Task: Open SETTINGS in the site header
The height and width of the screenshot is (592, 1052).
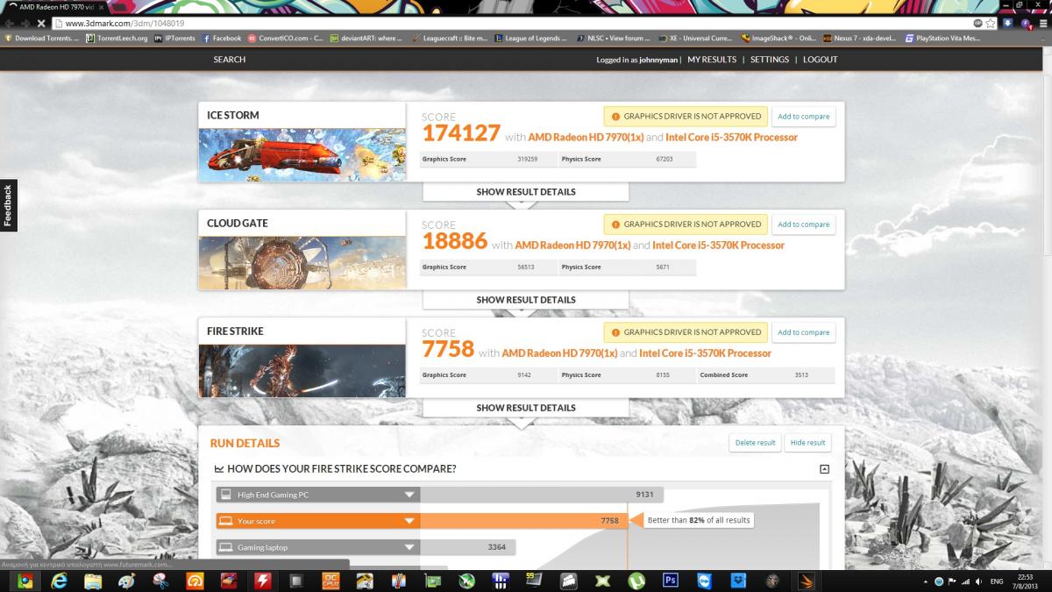Action: coord(770,60)
